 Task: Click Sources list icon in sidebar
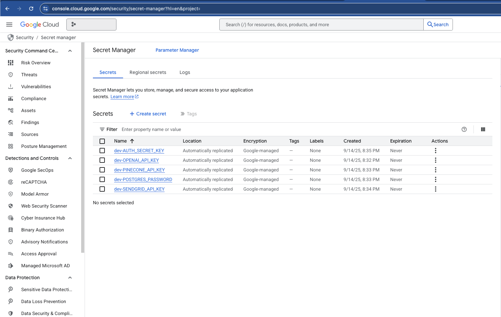pyautogui.click(x=11, y=134)
